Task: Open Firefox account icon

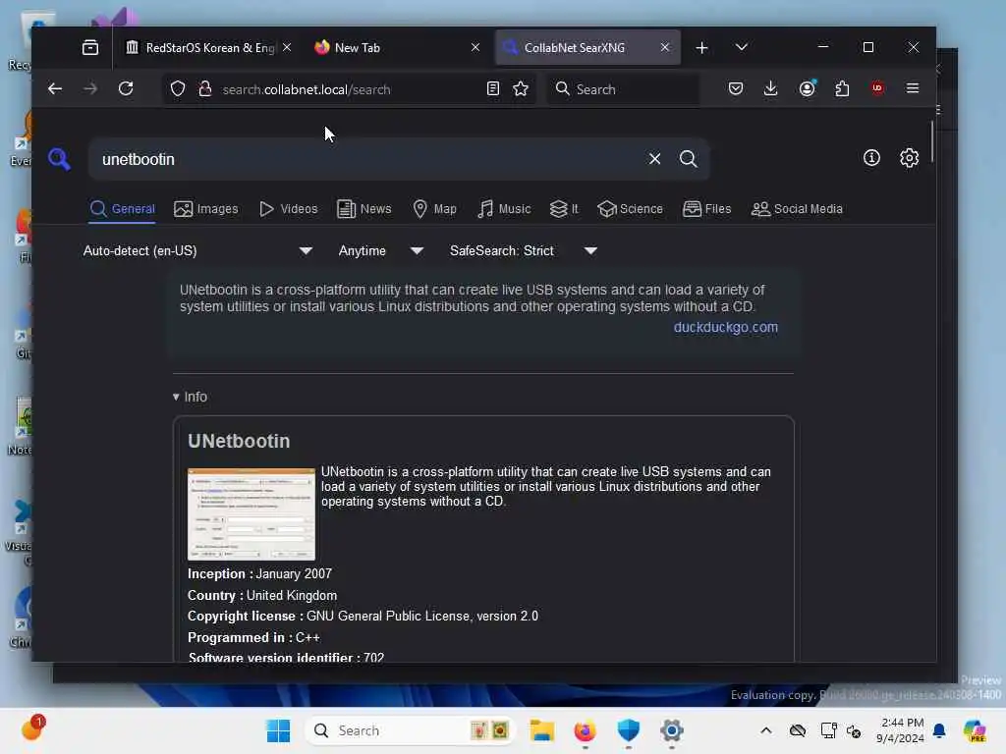Action: coord(808,88)
